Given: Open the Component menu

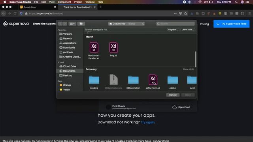Looking at the screenshot, I should click(64, 2).
